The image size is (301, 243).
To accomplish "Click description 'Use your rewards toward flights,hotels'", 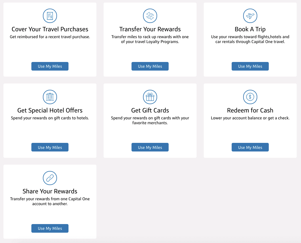I will (250, 39).
